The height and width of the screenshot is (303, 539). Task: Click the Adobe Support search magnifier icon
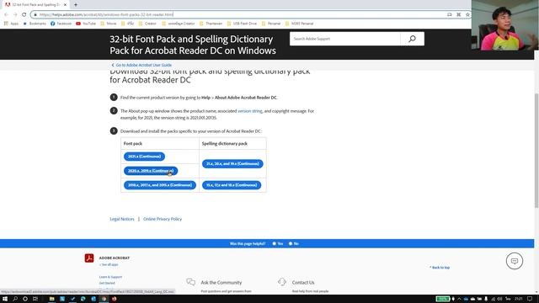pyautogui.click(x=412, y=39)
